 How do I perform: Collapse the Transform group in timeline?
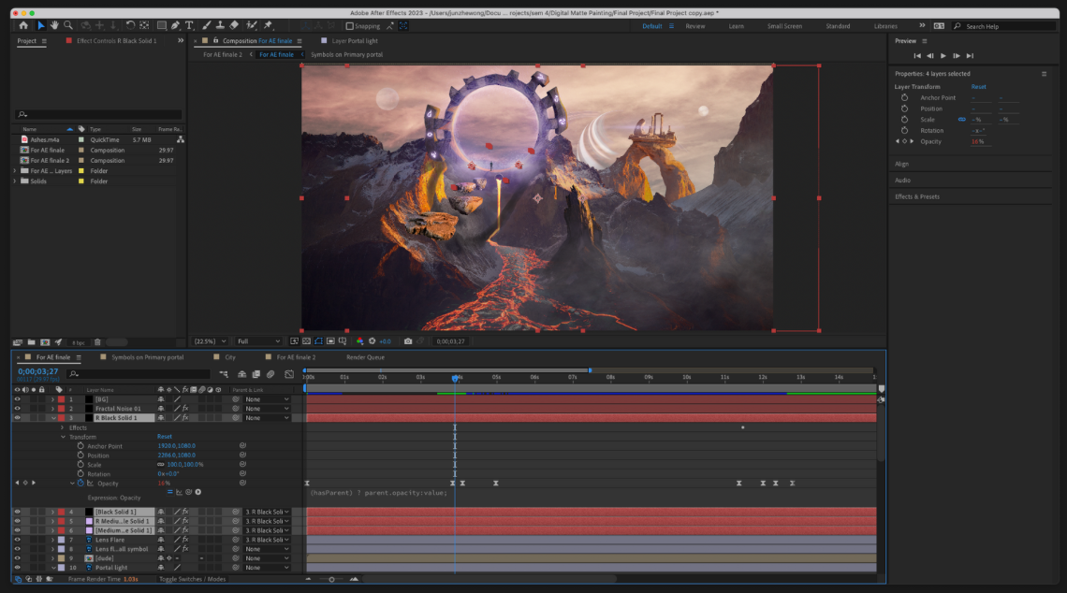click(63, 437)
